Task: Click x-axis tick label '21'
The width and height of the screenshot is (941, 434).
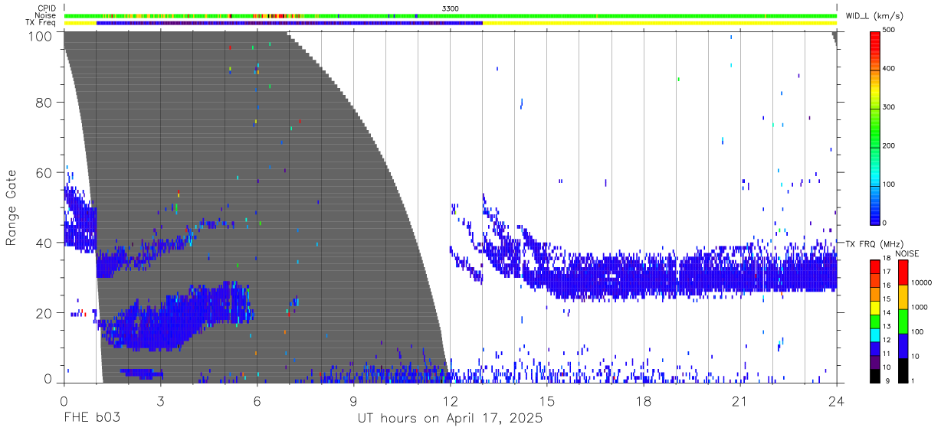Action: click(x=740, y=402)
